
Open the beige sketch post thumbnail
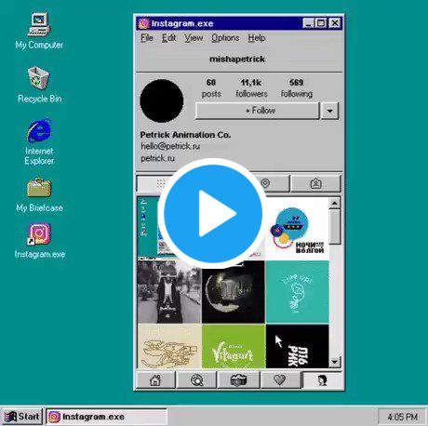(x=169, y=346)
